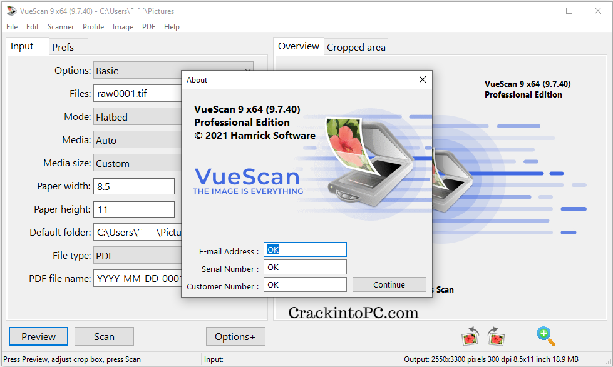Rotate image left icon
The image size is (613, 367).
pyautogui.click(x=470, y=336)
